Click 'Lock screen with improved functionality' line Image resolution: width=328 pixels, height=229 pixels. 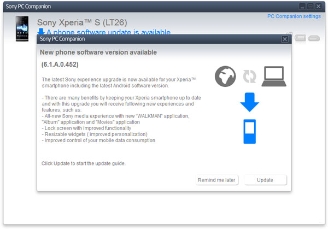(x=86, y=128)
